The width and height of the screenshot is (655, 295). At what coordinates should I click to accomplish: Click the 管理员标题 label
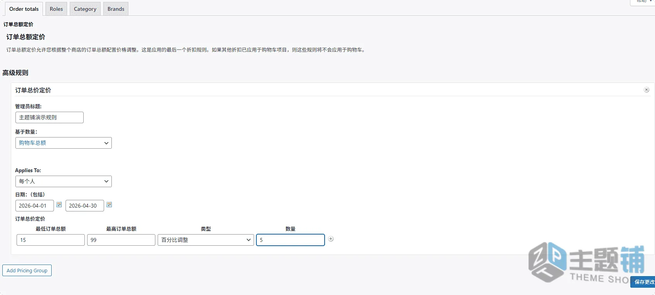pyautogui.click(x=28, y=106)
